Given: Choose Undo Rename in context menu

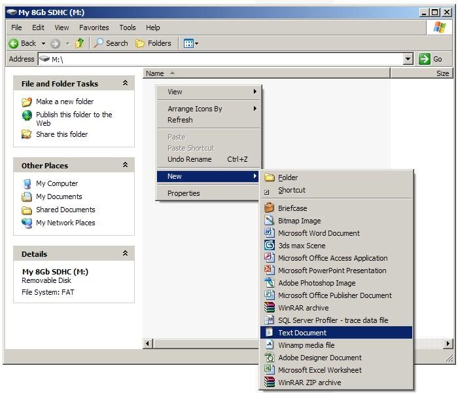Looking at the screenshot, I should coord(207,159).
